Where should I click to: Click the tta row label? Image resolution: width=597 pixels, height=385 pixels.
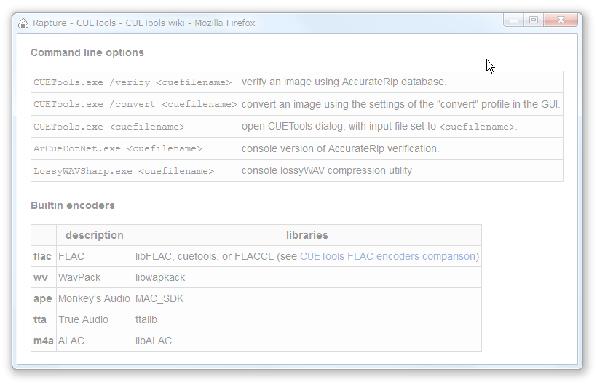(39, 320)
